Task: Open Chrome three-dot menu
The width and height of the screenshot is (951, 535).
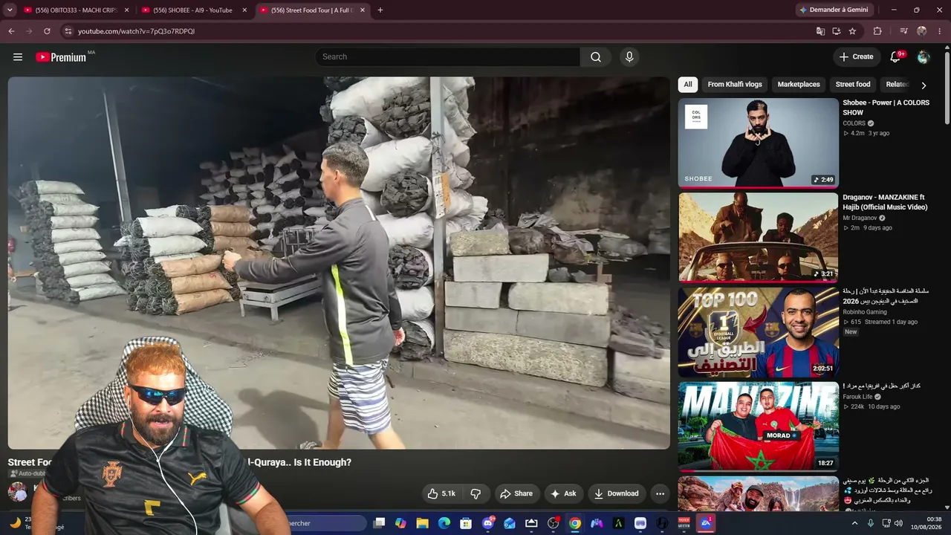Action: [x=940, y=31]
